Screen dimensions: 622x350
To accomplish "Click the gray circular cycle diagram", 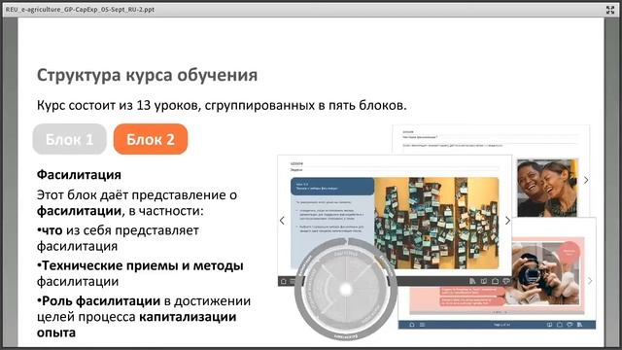I will pos(346,289).
